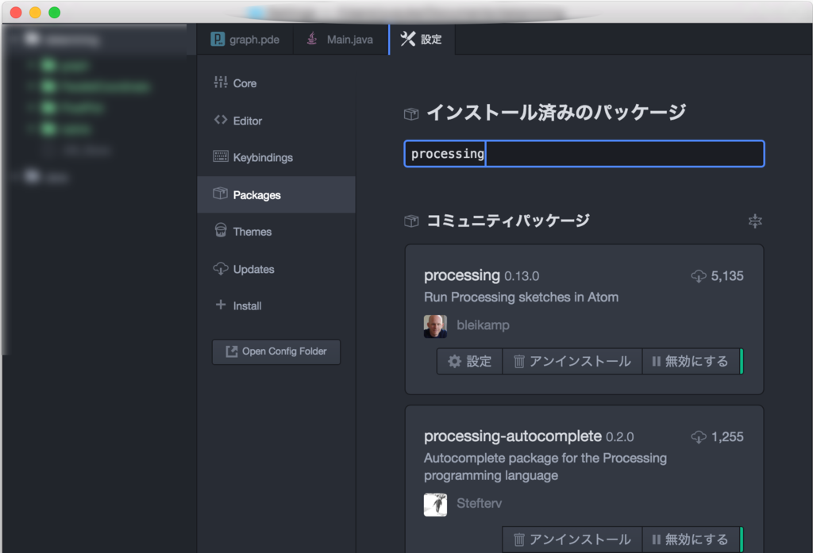Click the processing-autocomplete download cloud icon

pyautogui.click(x=699, y=437)
